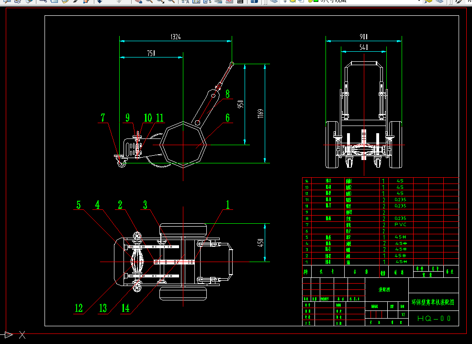Pick part balloon number 1
472x344 pixels.
click(x=228, y=205)
